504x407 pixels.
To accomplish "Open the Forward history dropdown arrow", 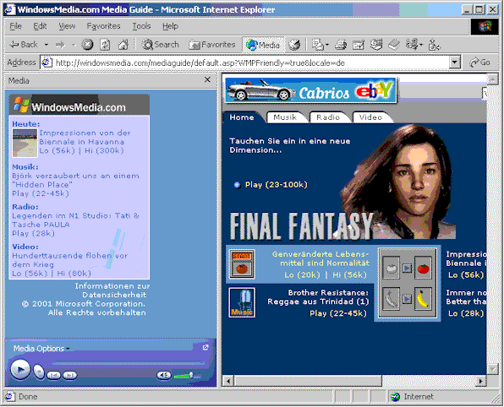I will pos(74,45).
